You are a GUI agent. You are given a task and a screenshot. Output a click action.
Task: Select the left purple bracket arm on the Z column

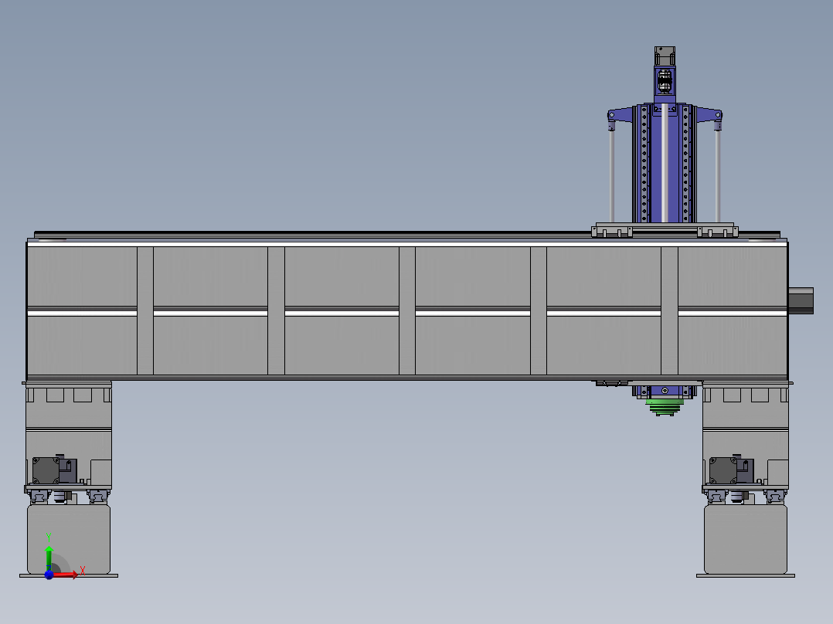(620, 117)
